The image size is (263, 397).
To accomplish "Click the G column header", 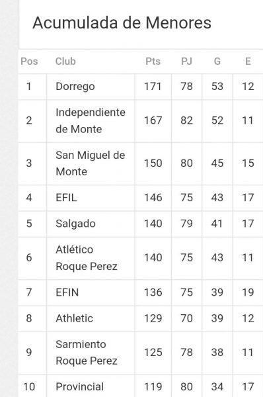I will [217, 62].
